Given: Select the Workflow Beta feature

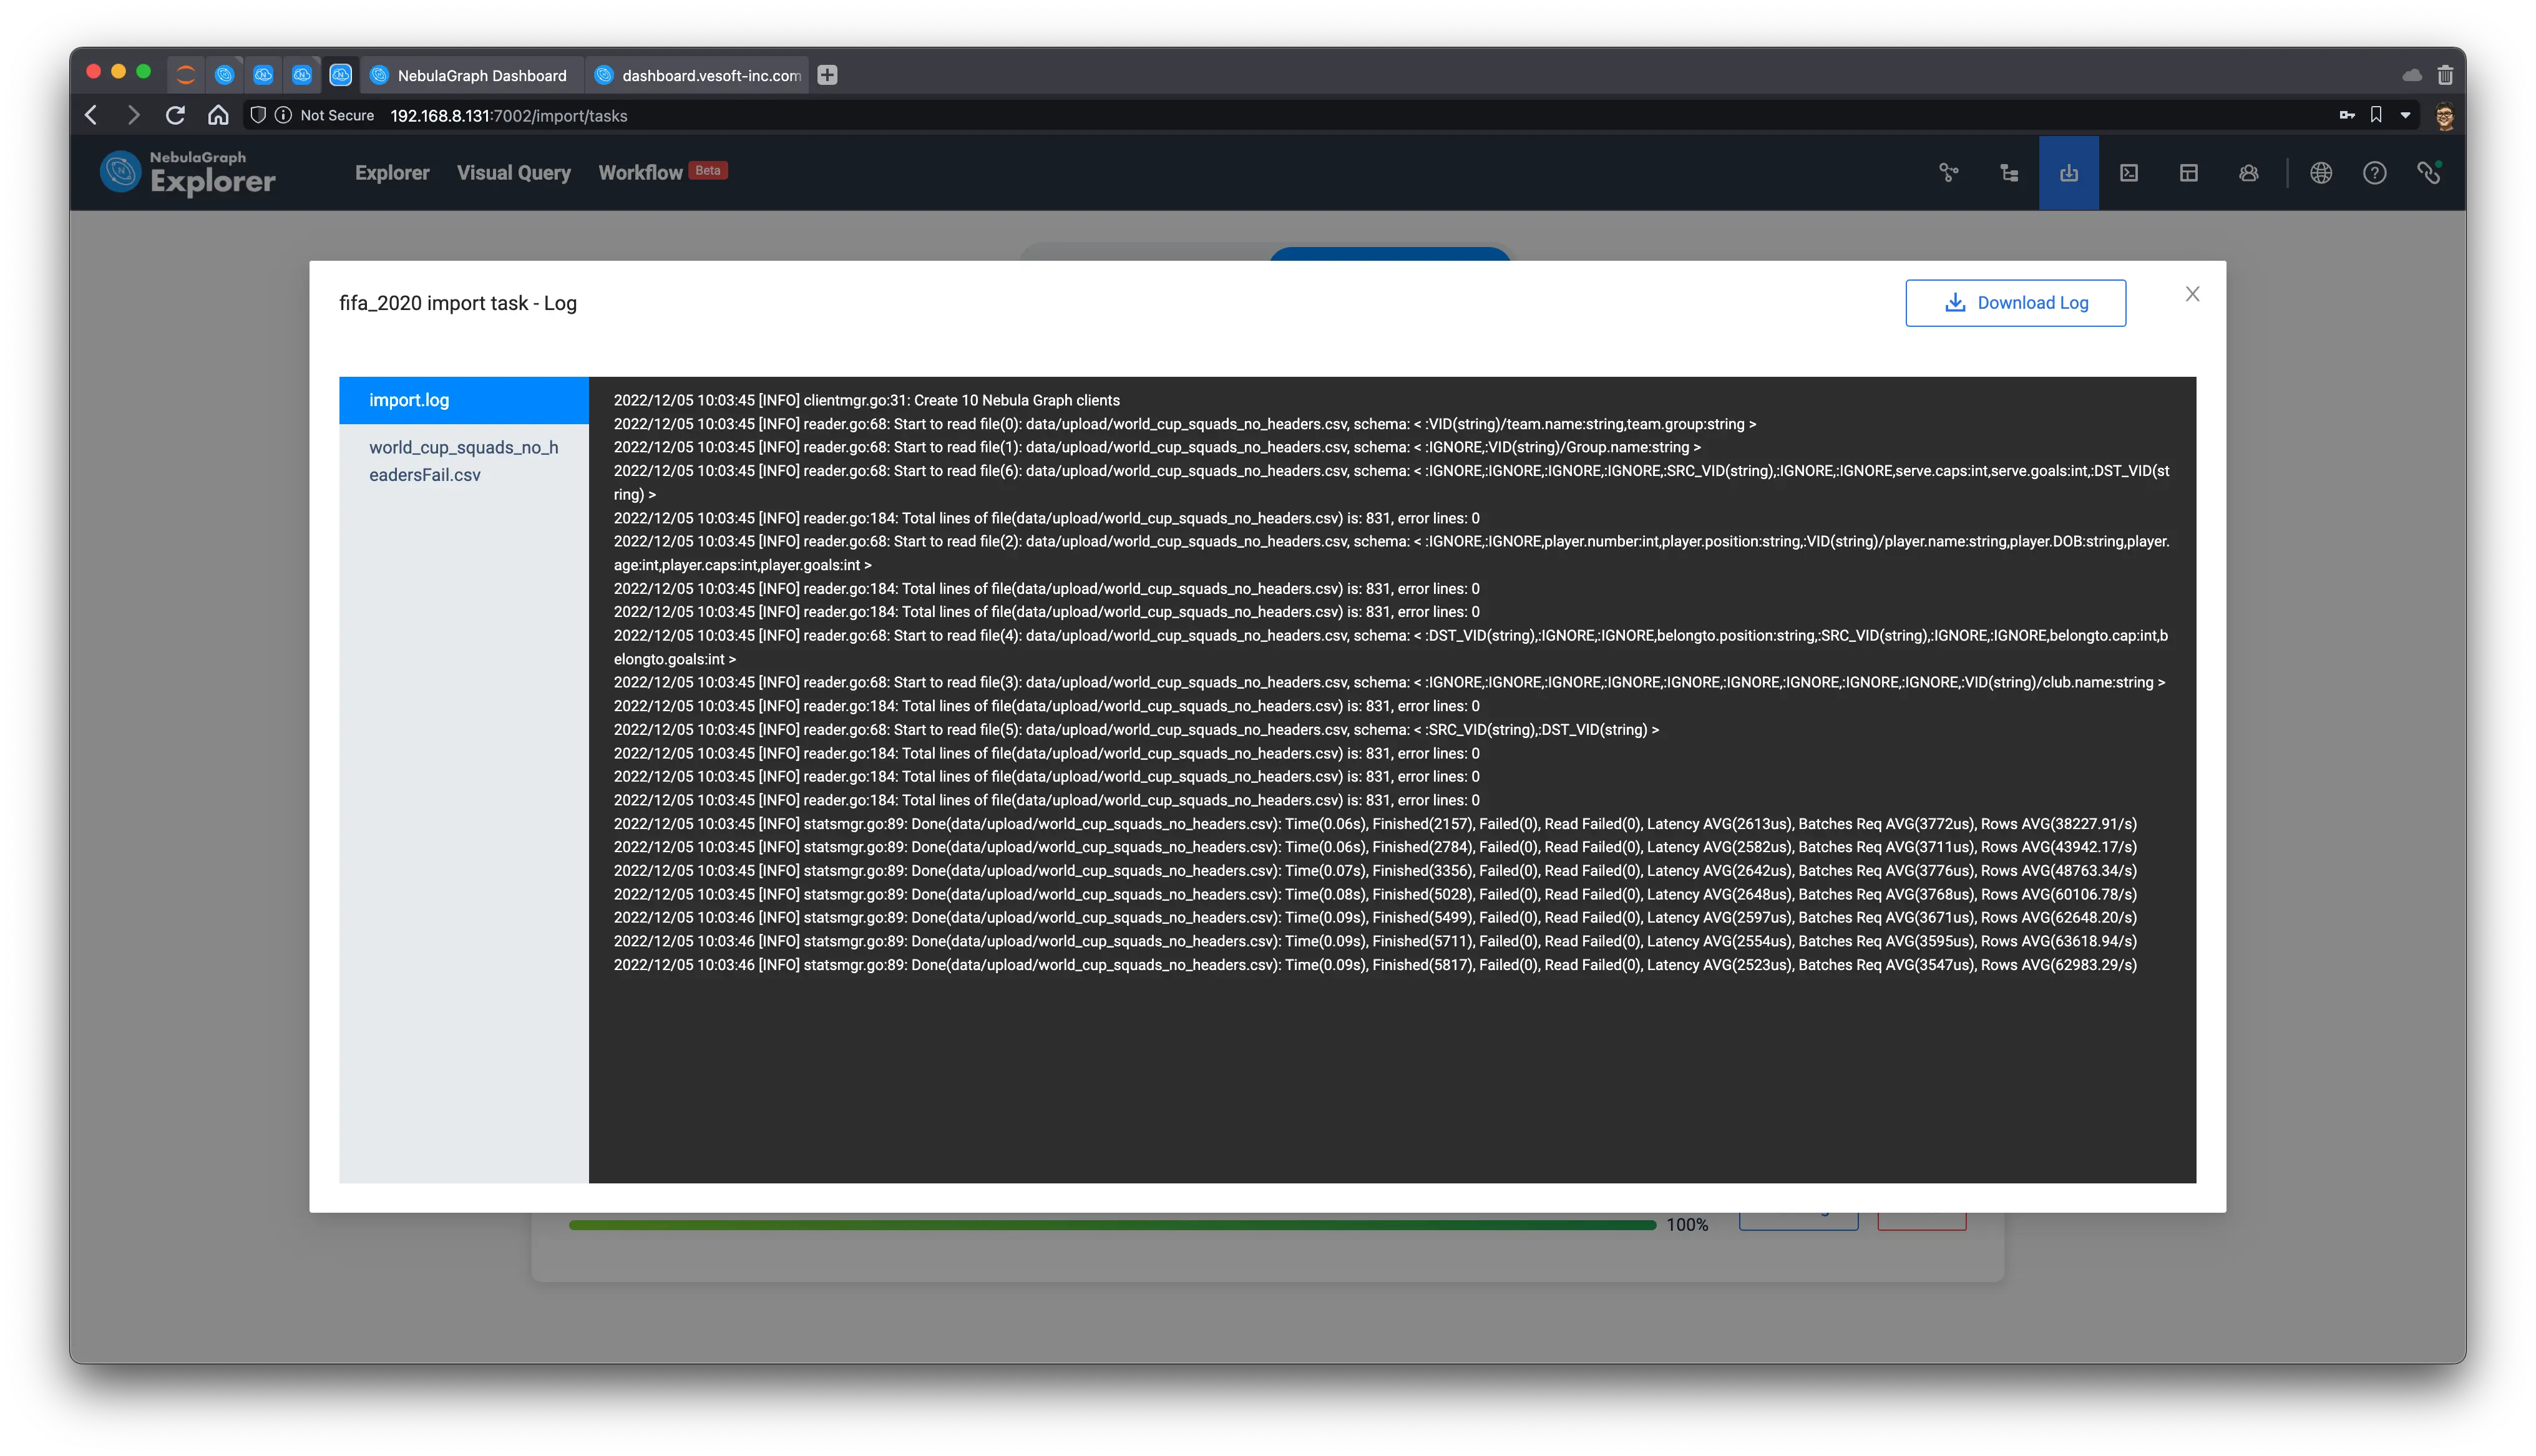Looking at the screenshot, I should [662, 172].
